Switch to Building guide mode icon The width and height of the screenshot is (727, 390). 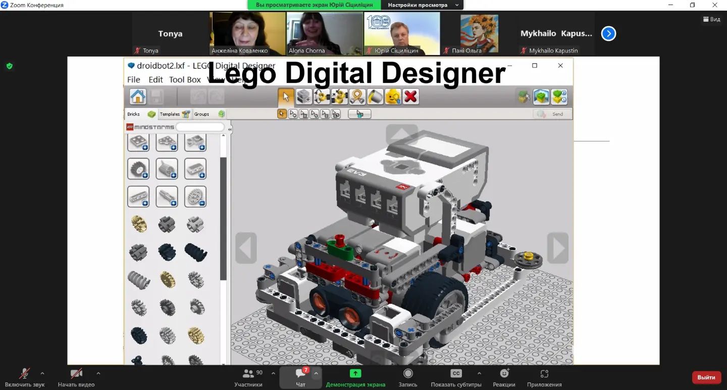tap(559, 96)
